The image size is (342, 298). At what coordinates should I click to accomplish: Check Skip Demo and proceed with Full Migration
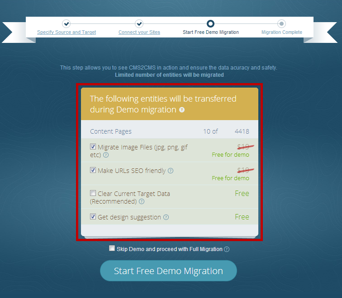(112, 248)
